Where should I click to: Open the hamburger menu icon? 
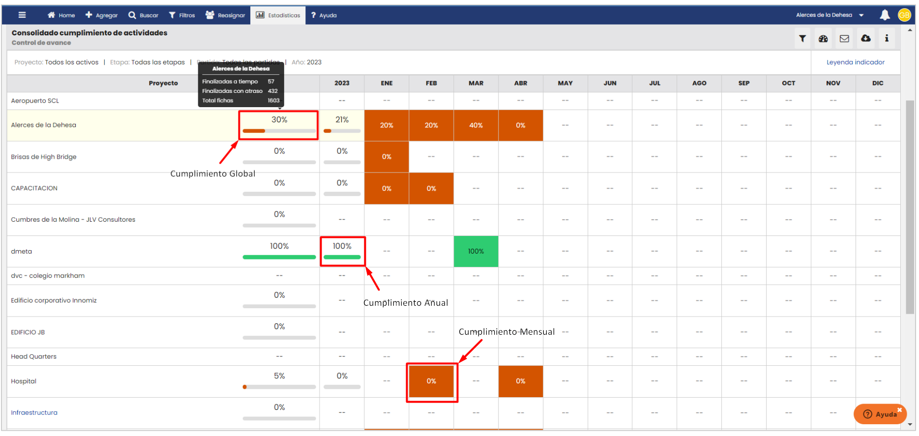[22, 15]
